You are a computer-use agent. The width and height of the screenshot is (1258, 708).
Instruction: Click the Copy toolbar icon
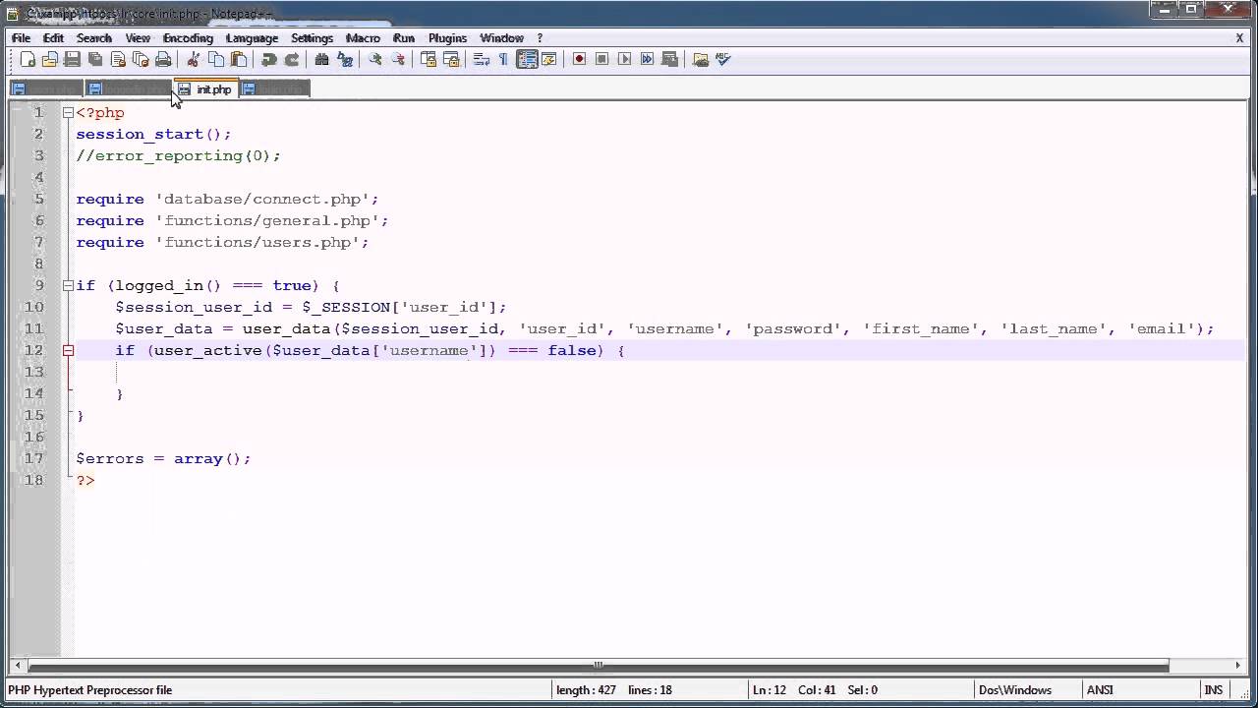pos(216,60)
